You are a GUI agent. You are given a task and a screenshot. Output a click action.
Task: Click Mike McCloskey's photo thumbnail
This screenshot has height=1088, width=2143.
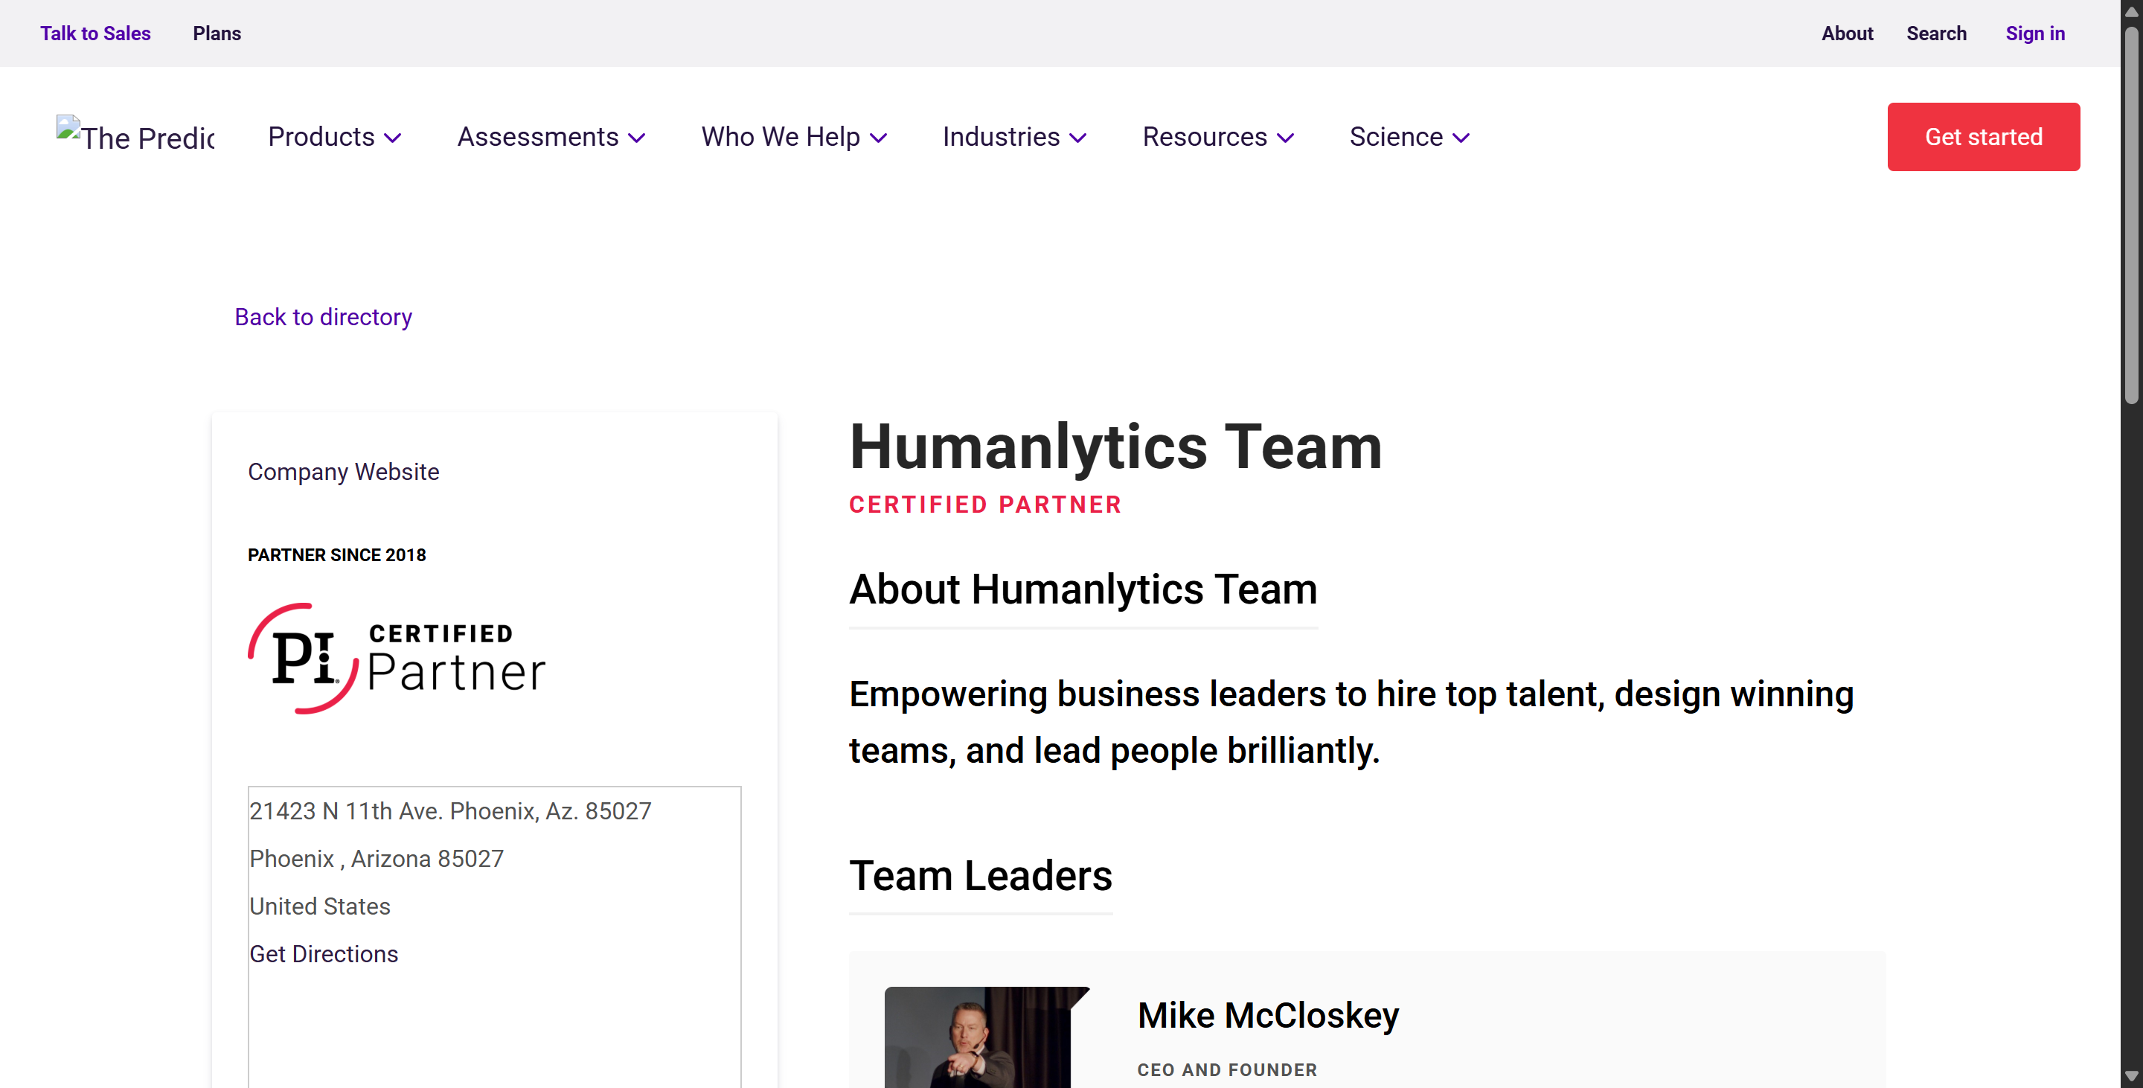[x=987, y=1037]
